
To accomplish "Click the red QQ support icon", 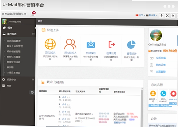I will 173,94.
